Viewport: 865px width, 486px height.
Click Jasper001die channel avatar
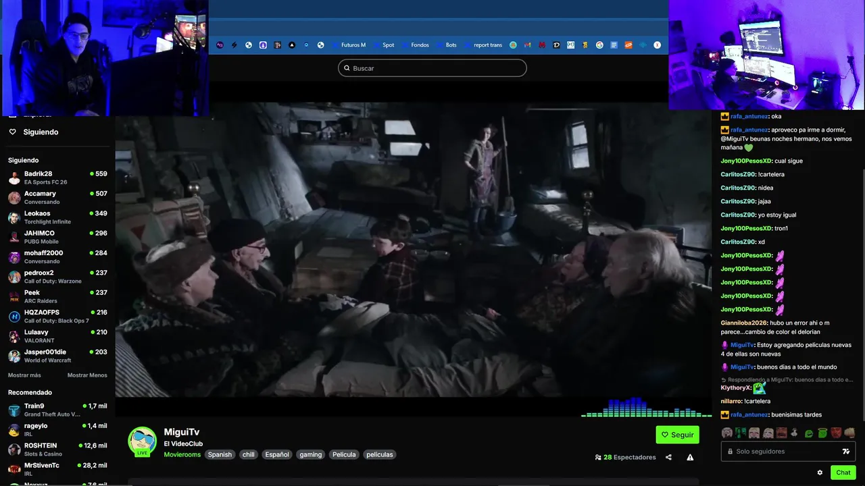[14, 356]
